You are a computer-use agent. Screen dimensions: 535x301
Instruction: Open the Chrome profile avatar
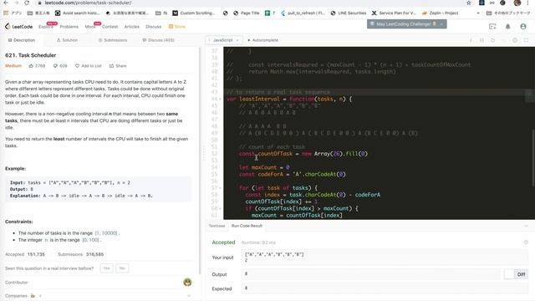tap(517, 3)
